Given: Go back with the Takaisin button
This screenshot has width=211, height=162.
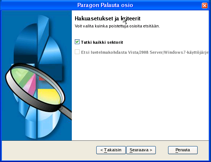Looking at the screenshot, I should pos(111,150).
